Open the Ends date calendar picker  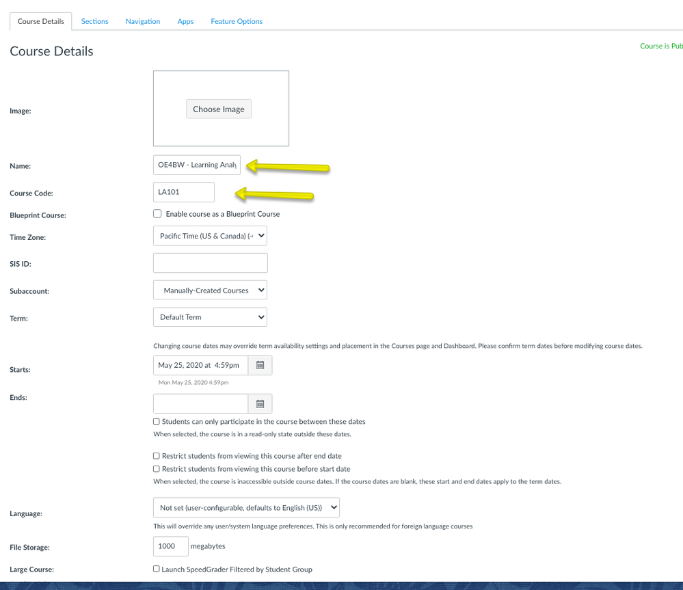point(260,404)
